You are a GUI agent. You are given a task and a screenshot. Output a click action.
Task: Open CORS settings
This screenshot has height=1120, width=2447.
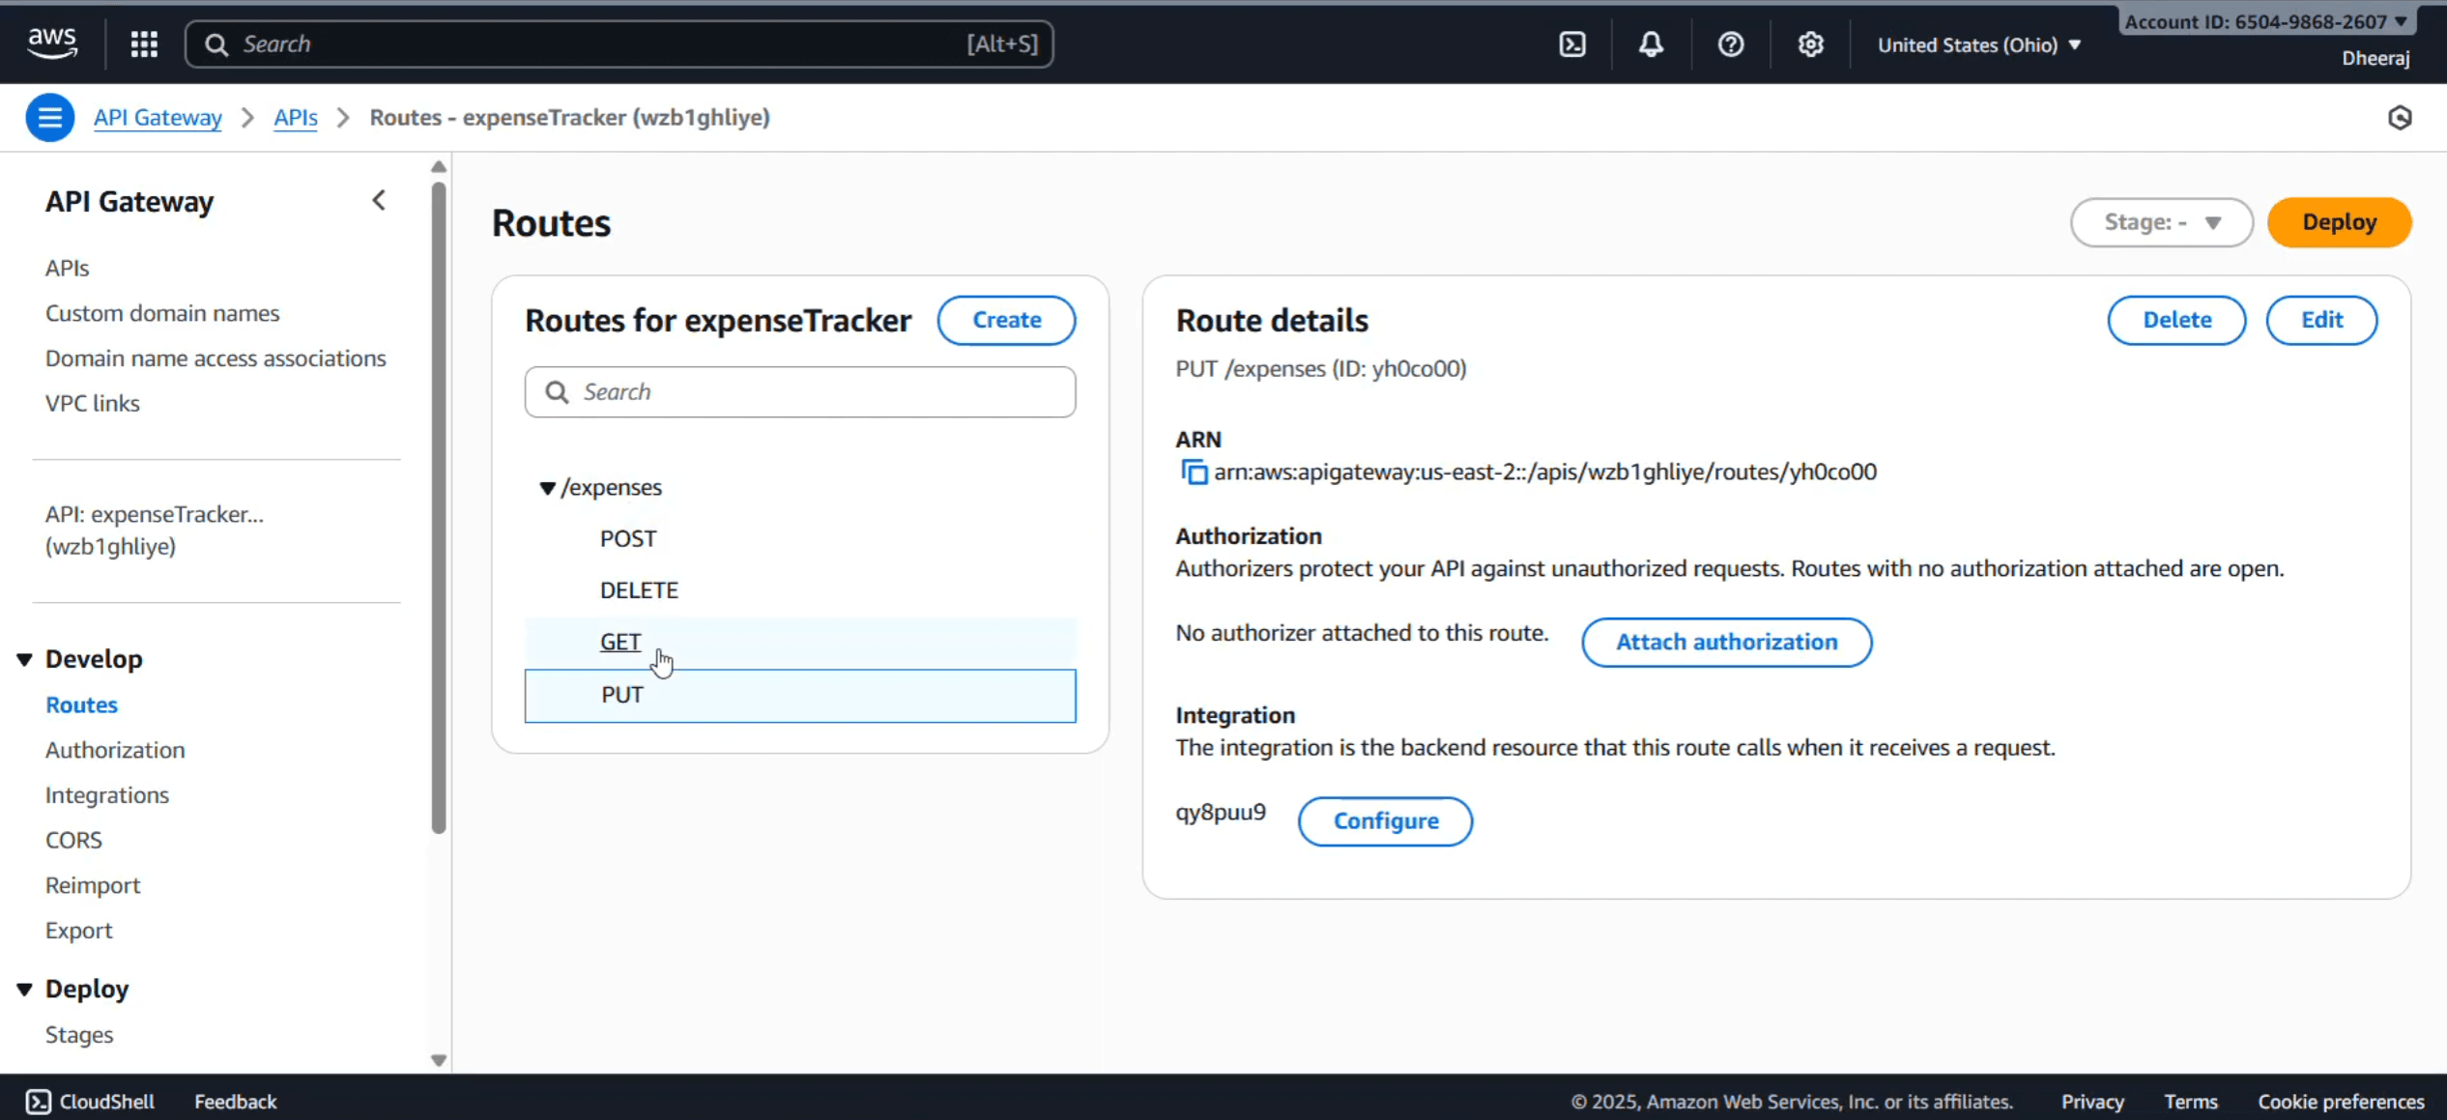point(73,841)
